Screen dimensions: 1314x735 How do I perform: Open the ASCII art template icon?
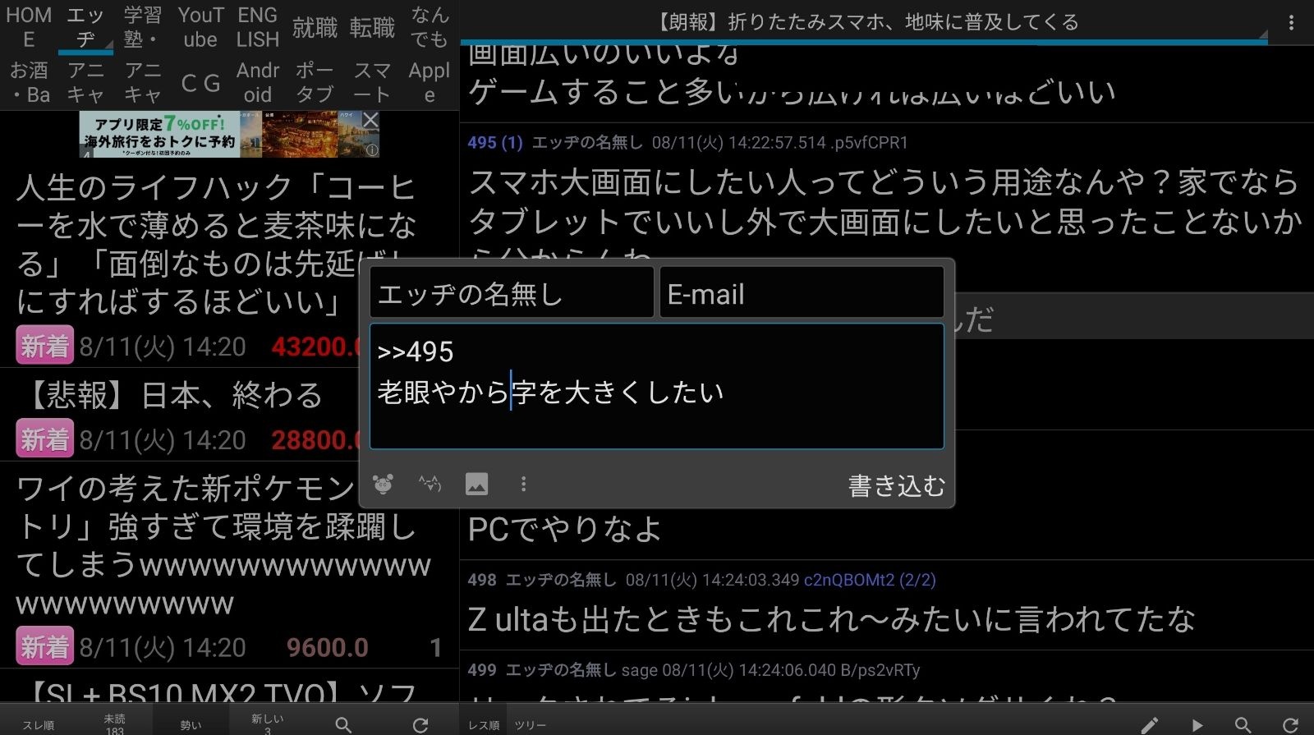(x=430, y=484)
